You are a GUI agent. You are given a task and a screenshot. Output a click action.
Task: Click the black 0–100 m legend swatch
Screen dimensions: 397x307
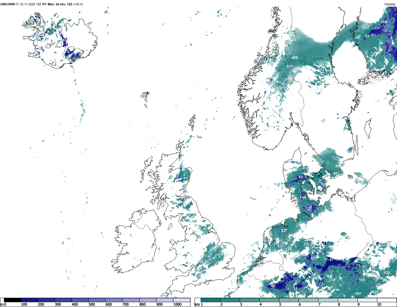[x=12, y=300]
